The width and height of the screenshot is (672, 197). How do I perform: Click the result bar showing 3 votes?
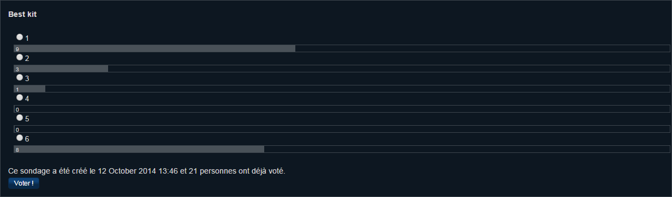pos(342,69)
